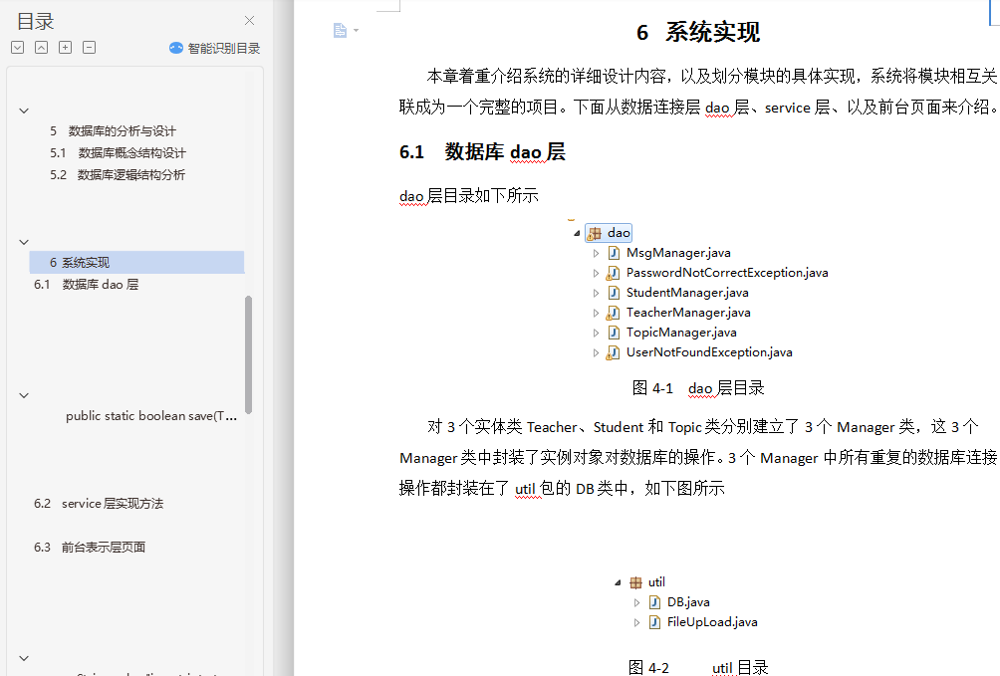Viewport: 1000px width, 676px height.
Task: Click the 6 系统实现 chapter title in document
Action: pos(698,32)
